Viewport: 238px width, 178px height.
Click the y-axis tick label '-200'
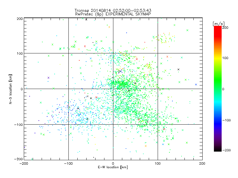tap(18, 159)
